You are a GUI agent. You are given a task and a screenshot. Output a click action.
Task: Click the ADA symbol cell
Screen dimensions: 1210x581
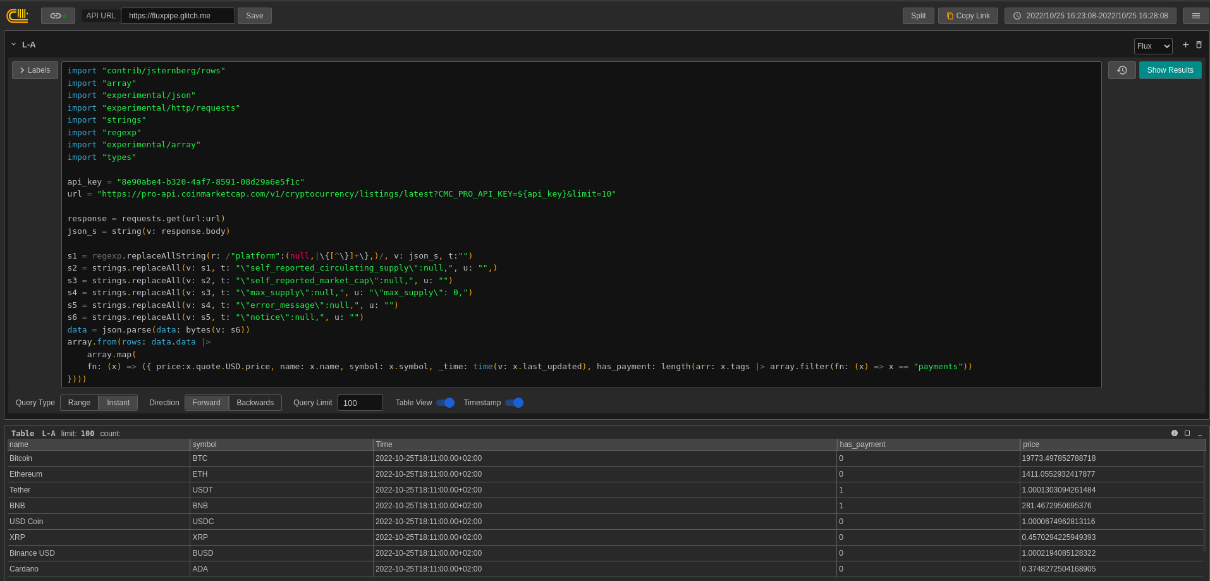[x=281, y=569]
